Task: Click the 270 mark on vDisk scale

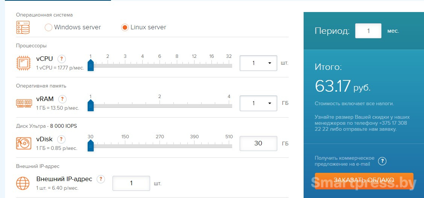Action: click(160, 137)
